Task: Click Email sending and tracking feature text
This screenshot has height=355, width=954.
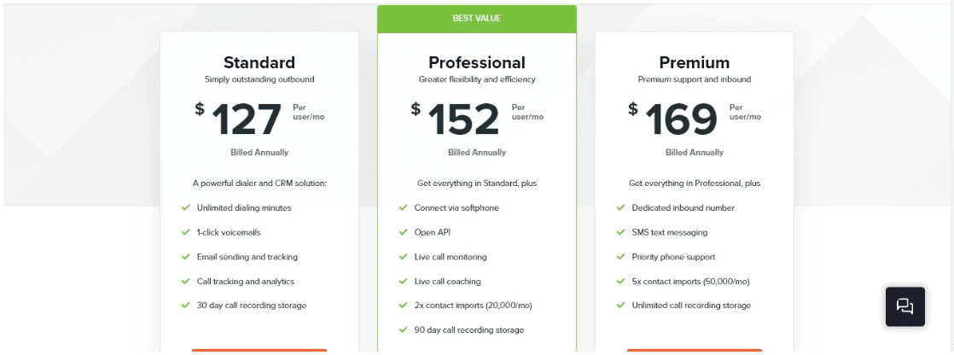Action: click(x=247, y=257)
